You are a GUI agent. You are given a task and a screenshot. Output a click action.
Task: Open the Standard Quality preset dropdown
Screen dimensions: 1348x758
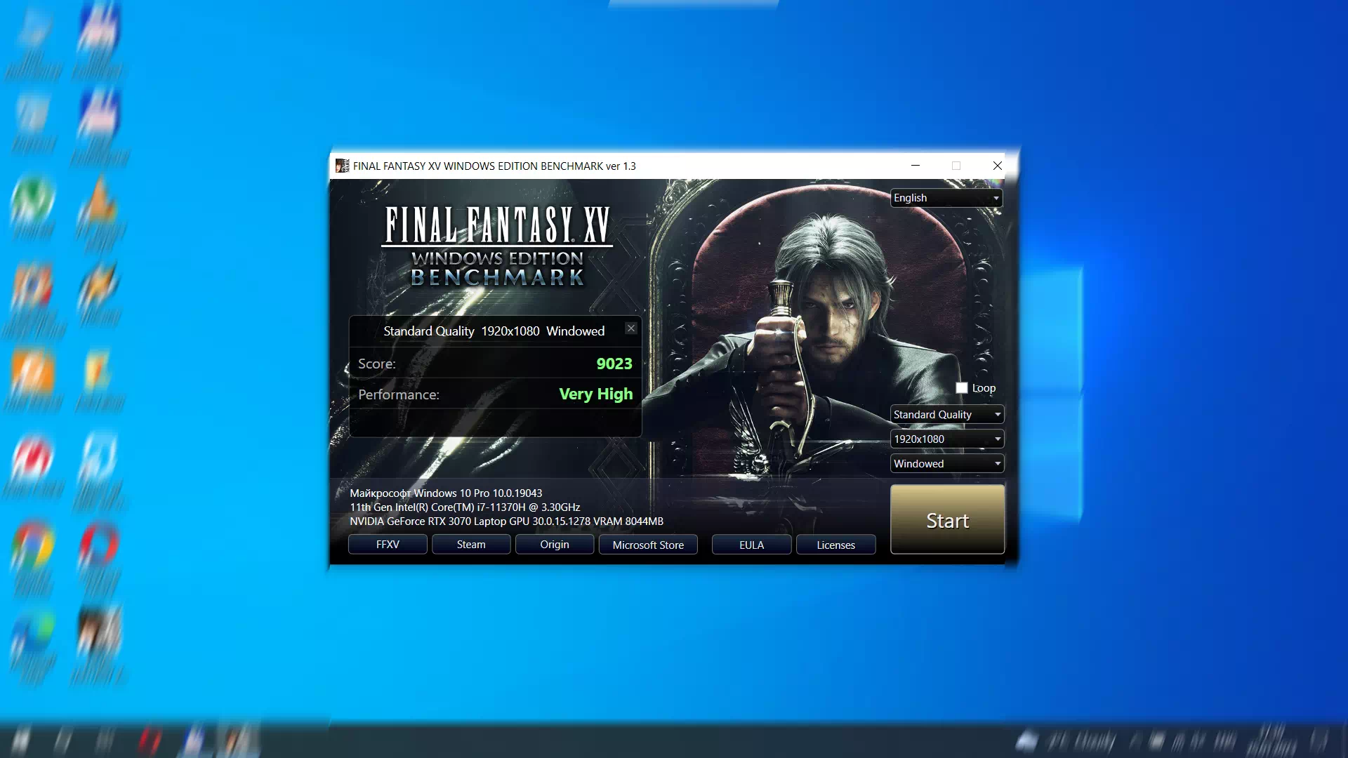(946, 414)
